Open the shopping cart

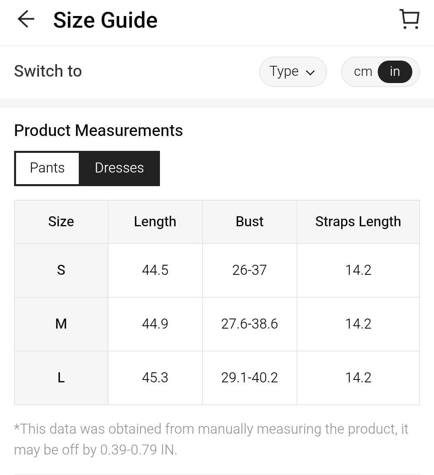409,19
